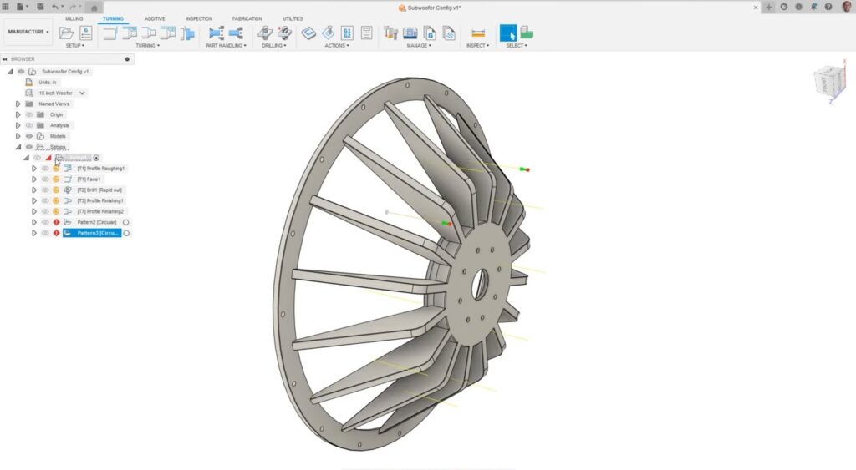Click the Save icon

[40, 7]
